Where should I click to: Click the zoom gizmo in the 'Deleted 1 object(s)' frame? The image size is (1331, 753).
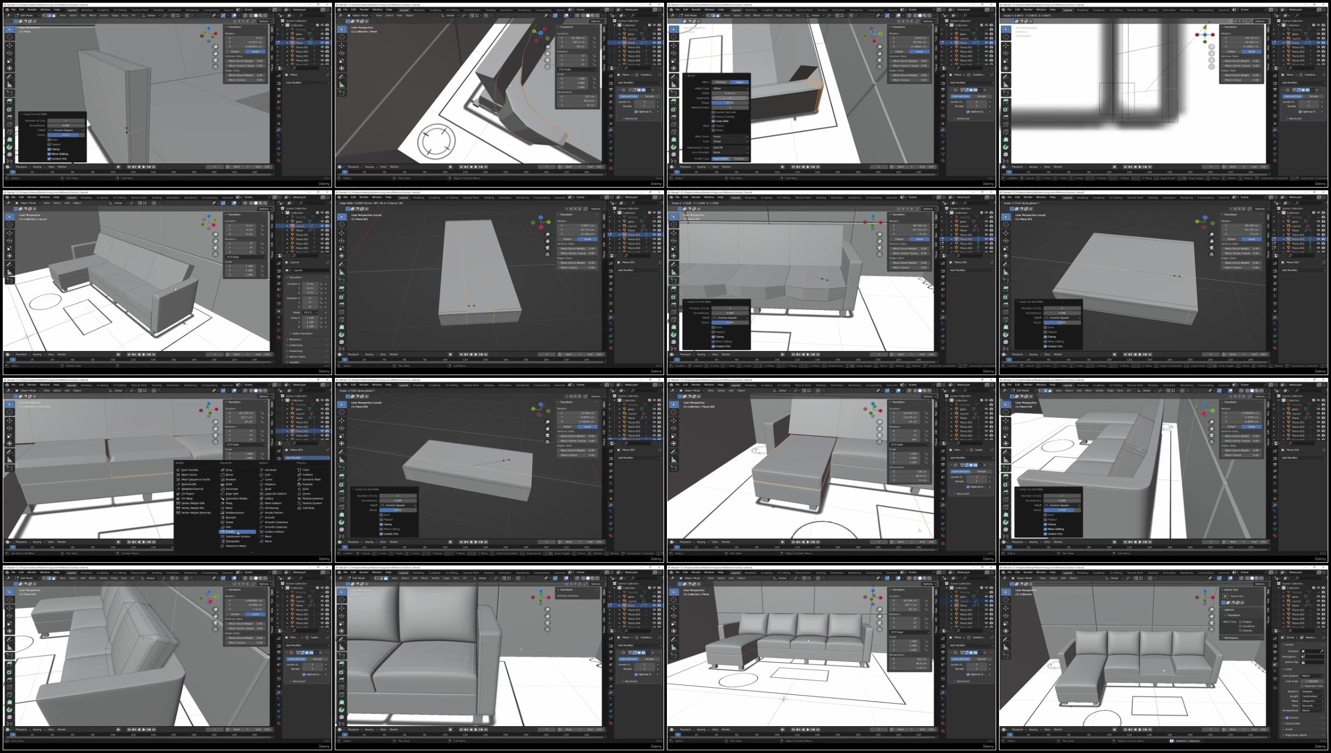click(x=1212, y=610)
